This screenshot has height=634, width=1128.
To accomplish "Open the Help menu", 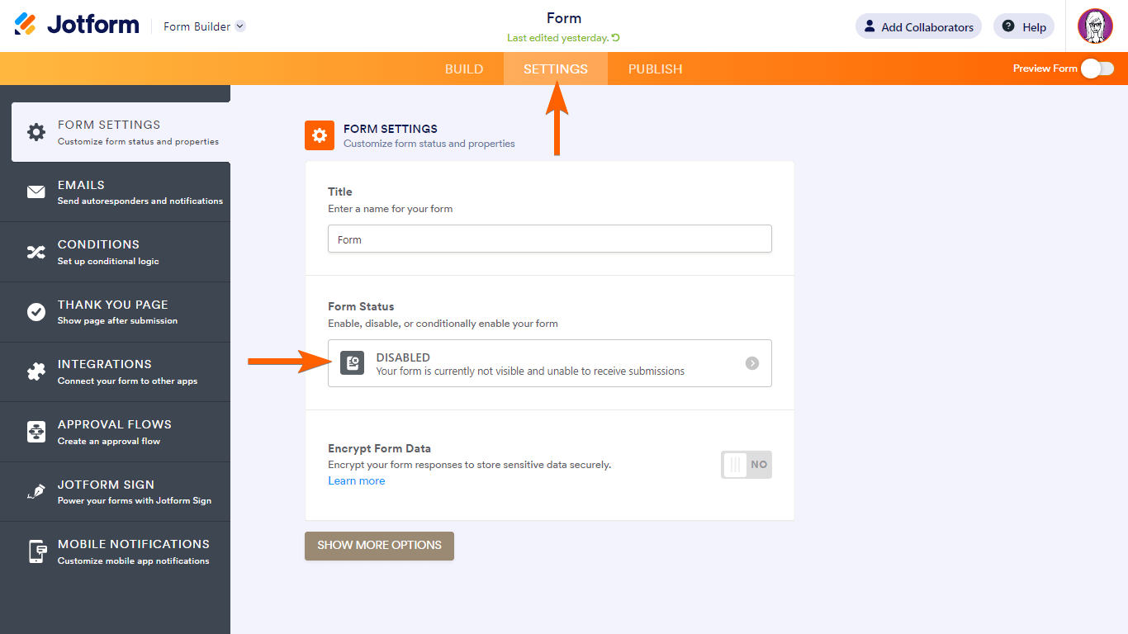I will 1023,26.
